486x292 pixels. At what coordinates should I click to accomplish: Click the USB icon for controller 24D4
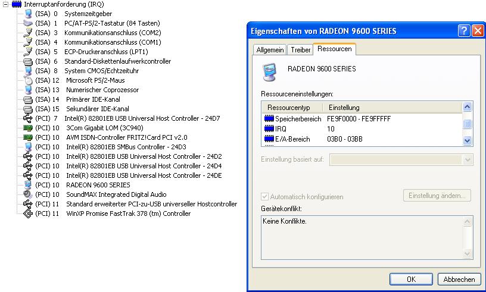[28, 166]
